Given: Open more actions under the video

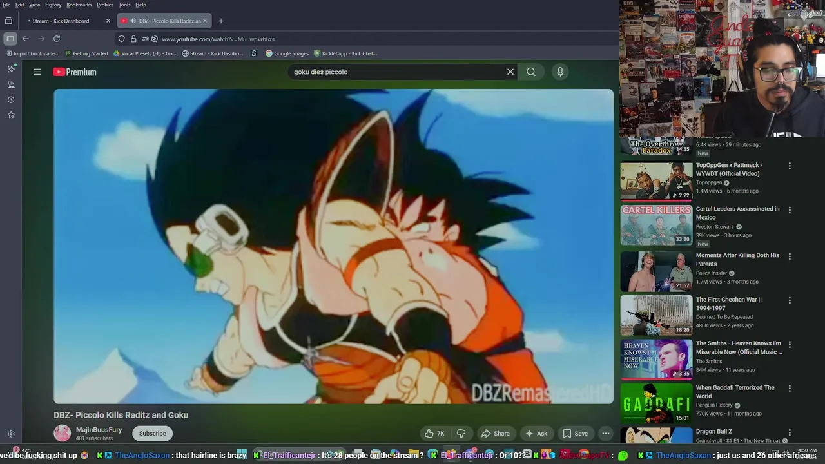Looking at the screenshot, I should pyautogui.click(x=606, y=434).
